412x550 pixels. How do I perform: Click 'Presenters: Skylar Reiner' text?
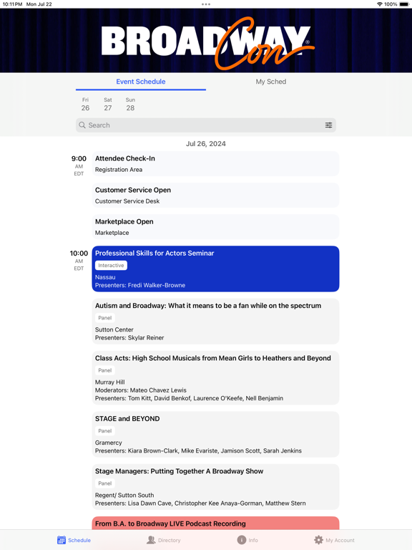click(129, 338)
